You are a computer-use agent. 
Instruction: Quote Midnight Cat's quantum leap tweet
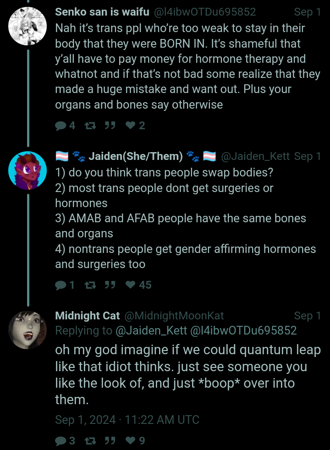coord(110,441)
